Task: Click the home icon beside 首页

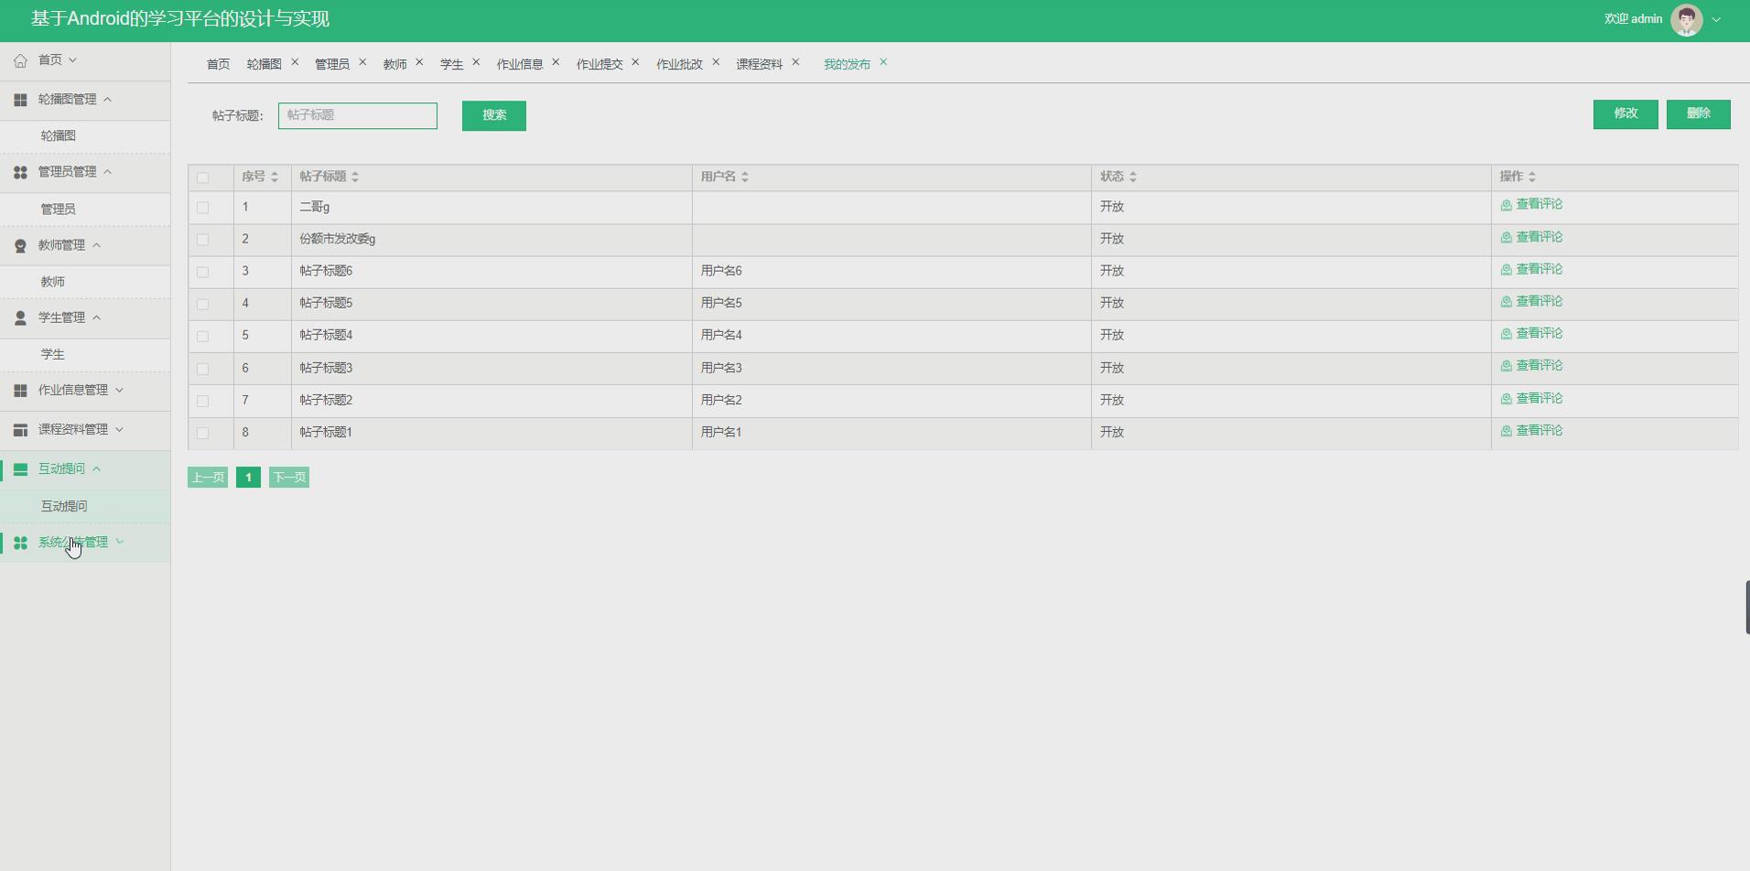Action: (21, 59)
